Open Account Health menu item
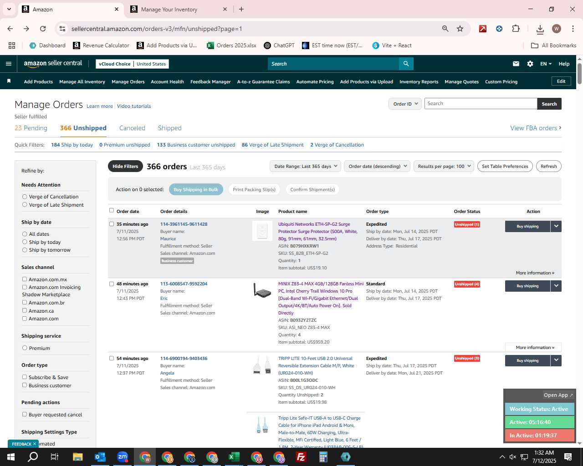This screenshot has height=466, width=583. click(x=167, y=82)
